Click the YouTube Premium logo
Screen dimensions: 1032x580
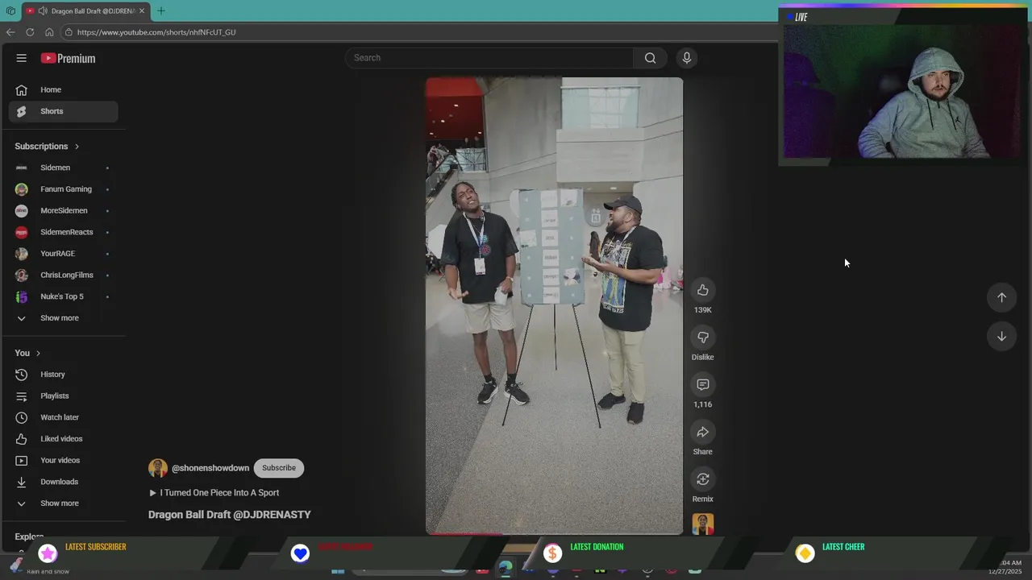pos(68,58)
